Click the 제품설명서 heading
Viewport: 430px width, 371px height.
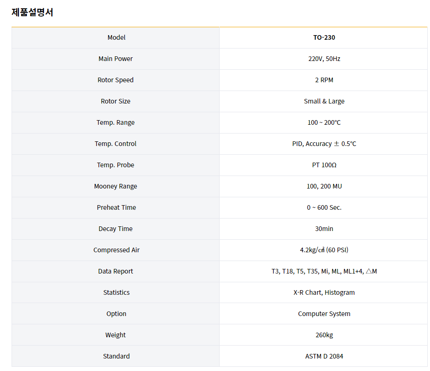coord(32,12)
